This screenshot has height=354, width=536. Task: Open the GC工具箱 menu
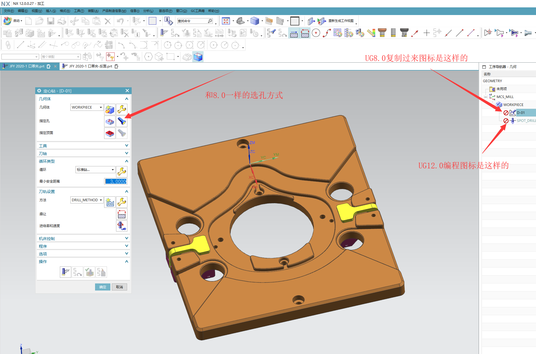197,11
